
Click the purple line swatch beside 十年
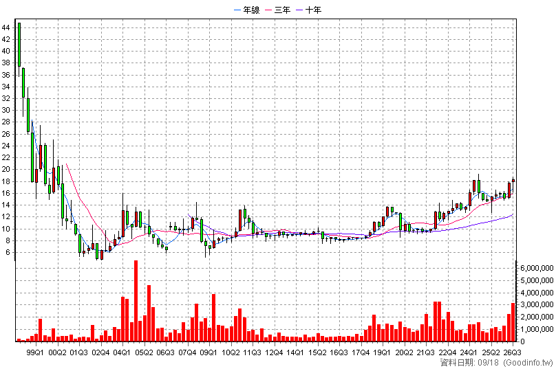pyautogui.click(x=299, y=10)
